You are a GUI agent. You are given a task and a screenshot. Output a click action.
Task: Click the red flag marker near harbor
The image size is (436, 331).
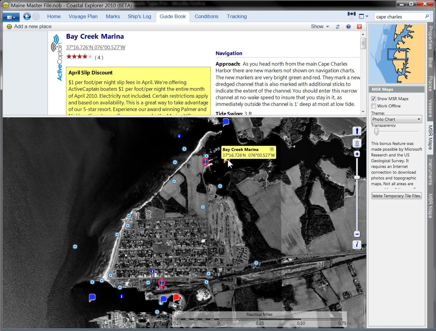click(176, 298)
